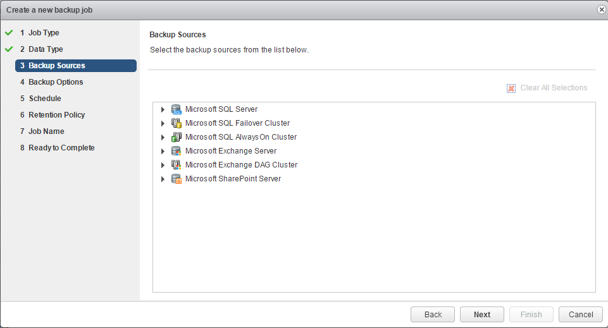Click the green checkmark beside Job Type

click(9, 33)
